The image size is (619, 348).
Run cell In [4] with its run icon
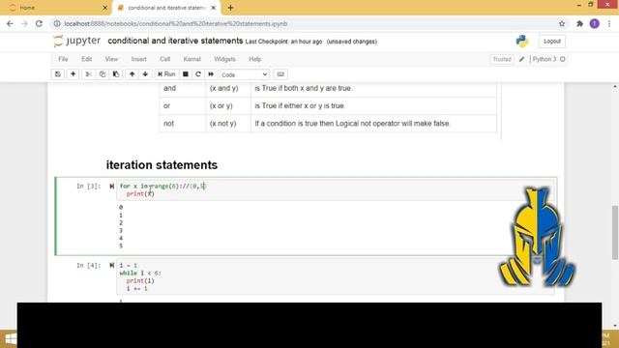112,265
